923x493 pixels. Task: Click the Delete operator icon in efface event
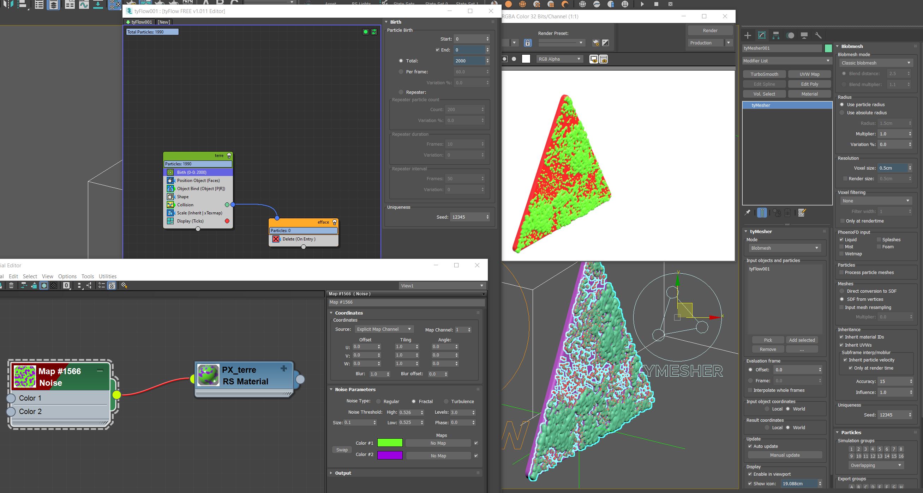click(x=276, y=239)
